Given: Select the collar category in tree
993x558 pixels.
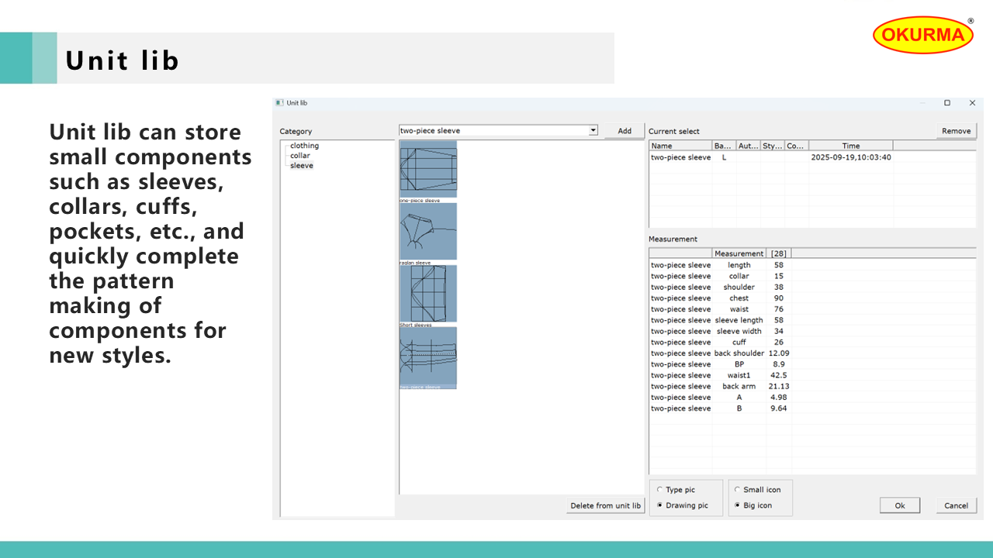Looking at the screenshot, I should point(299,156).
